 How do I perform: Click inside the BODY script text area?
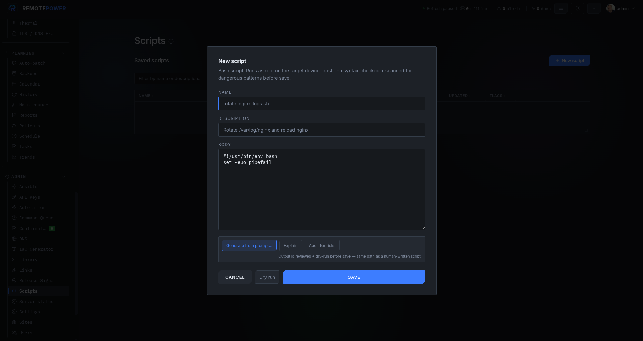322,190
